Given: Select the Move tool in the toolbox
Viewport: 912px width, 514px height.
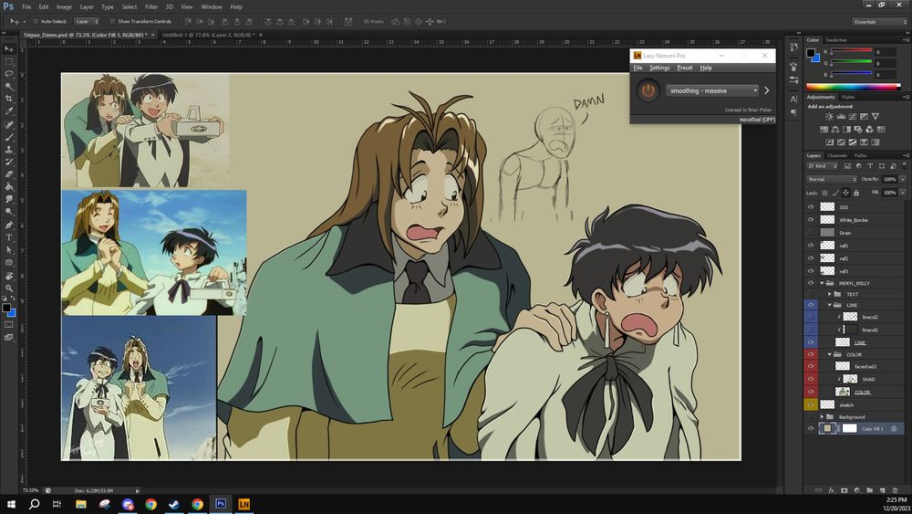Looking at the screenshot, I should pos(9,49).
